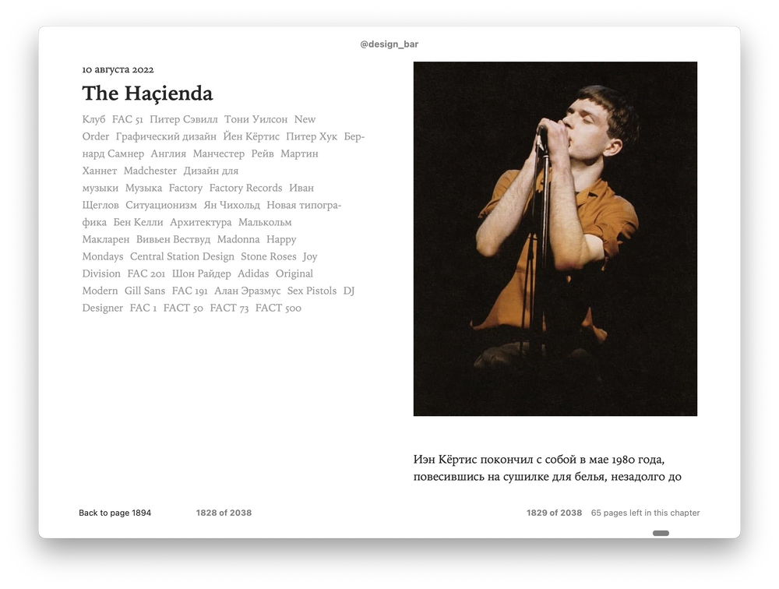Image resolution: width=779 pixels, height=589 pixels.
Task: Select the Stone Roses tag
Action: coord(268,256)
